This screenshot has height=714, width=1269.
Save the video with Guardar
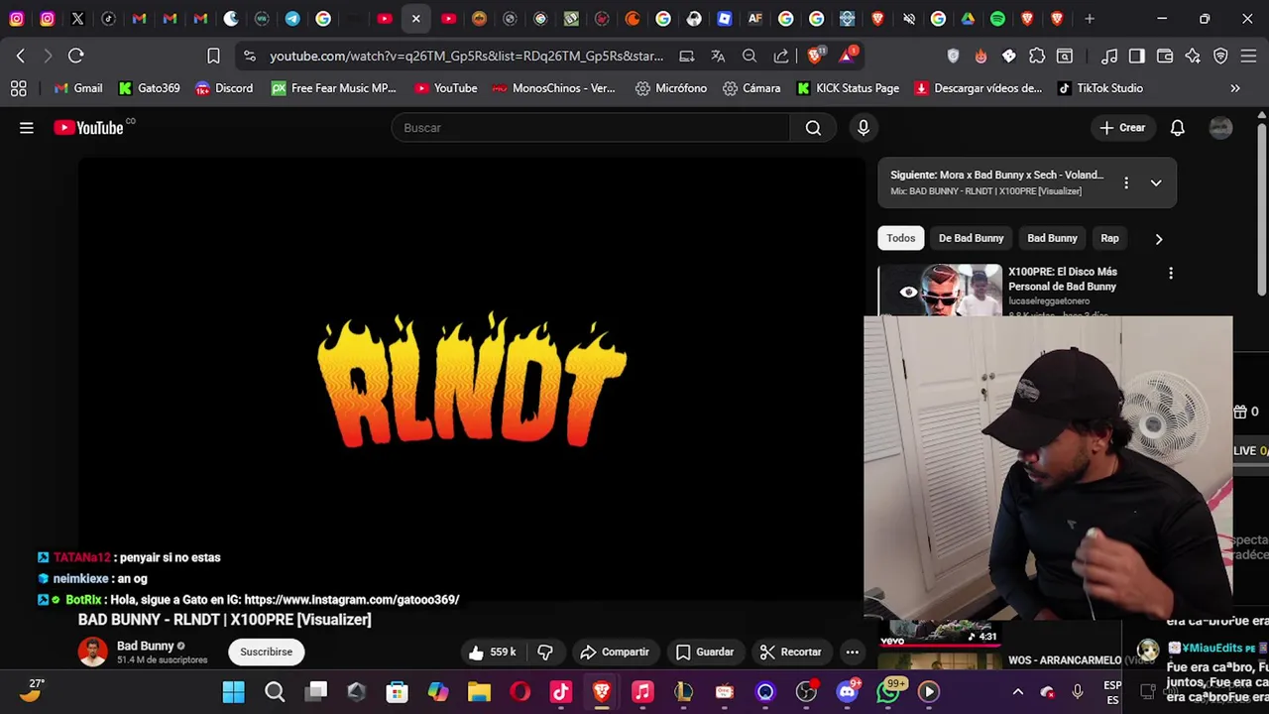click(x=705, y=653)
